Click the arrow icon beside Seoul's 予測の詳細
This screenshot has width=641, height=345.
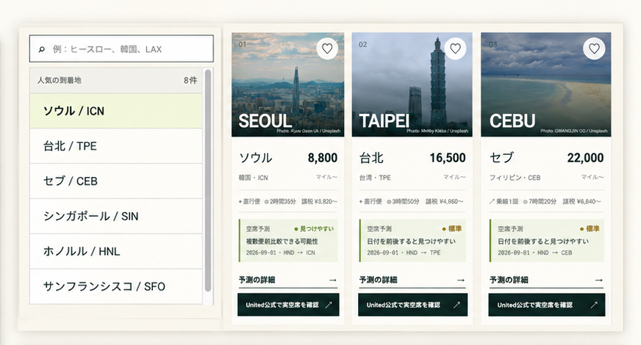point(333,280)
